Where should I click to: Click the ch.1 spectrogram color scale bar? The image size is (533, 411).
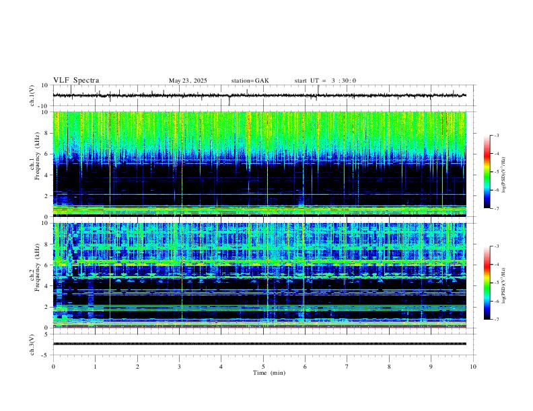click(x=487, y=172)
